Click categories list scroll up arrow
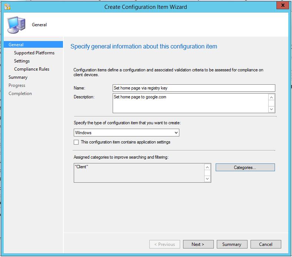This screenshot has width=292, height=257. (x=207, y=167)
